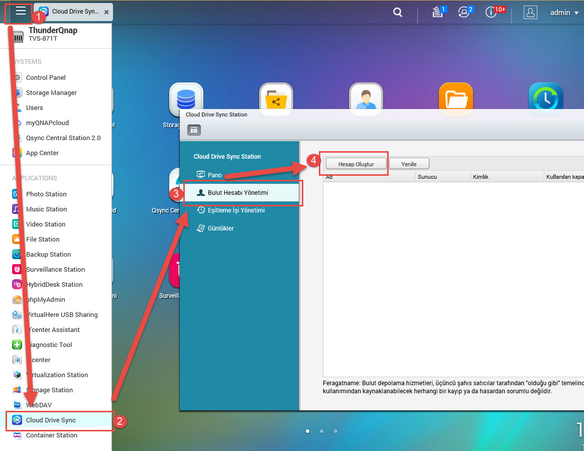
Task: Launch Surveillance Station
Action: tap(56, 269)
